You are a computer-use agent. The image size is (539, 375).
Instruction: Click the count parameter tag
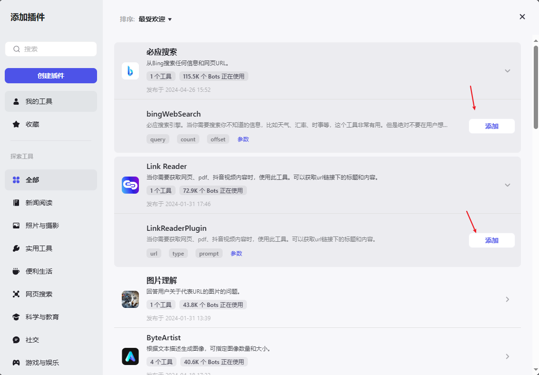coord(188,139)
